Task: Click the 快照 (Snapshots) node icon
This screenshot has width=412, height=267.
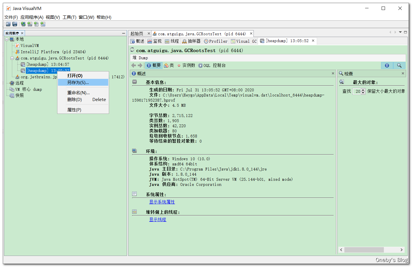Action: pos(12,96)
